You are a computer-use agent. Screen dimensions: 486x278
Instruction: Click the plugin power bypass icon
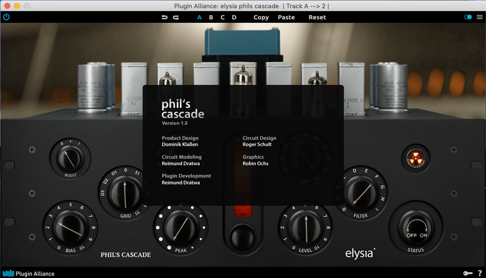click(6, 17)
